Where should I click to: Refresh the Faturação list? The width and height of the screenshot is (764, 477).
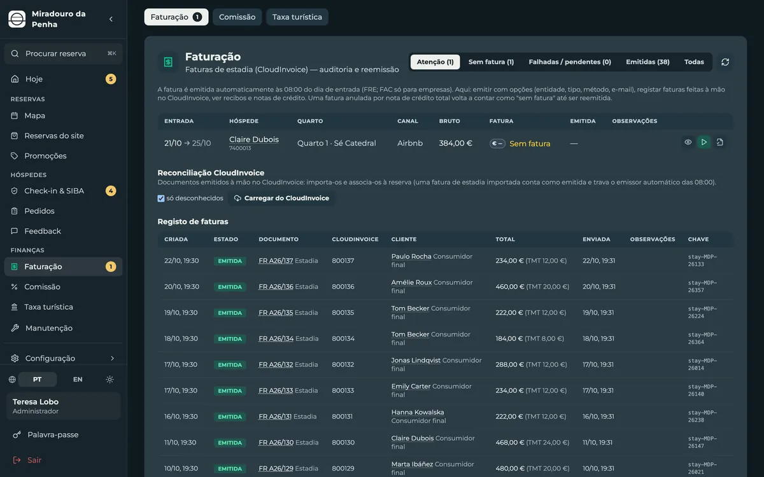click(x=725, y=62)
